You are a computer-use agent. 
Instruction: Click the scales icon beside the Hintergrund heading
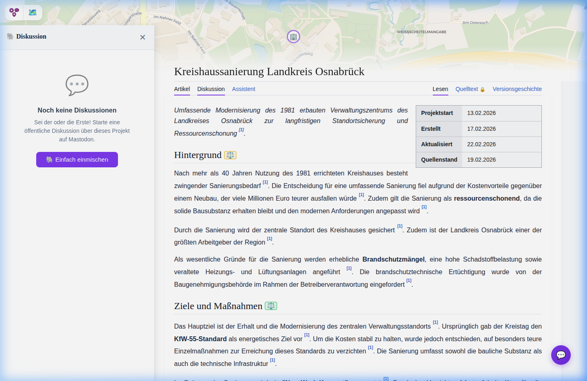(230, 155)
